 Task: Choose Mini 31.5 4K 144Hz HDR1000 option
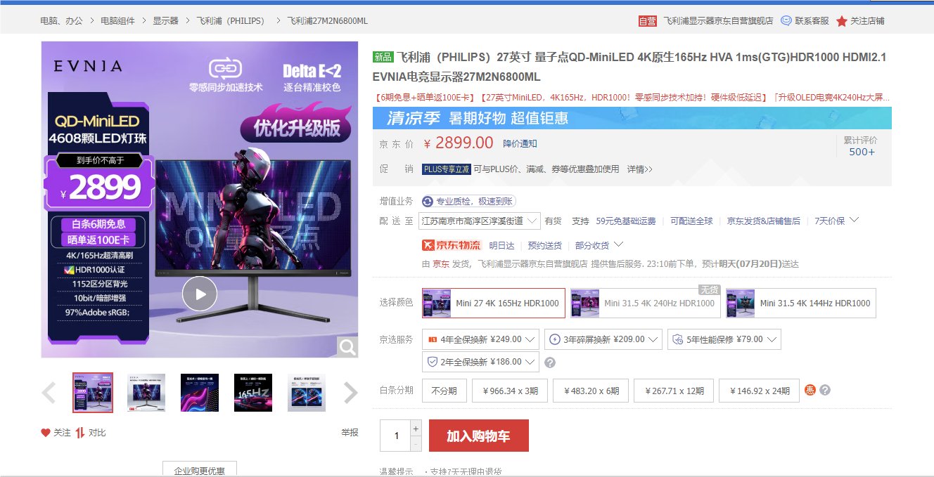[801, 303]
